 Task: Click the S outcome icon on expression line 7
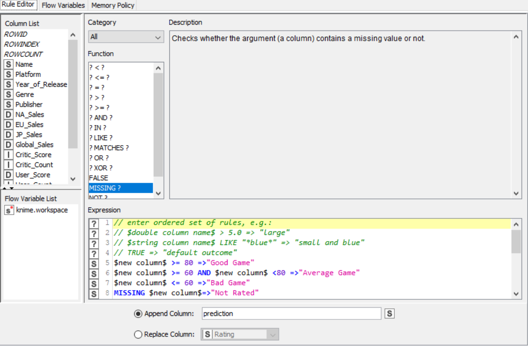click(94, 284)
